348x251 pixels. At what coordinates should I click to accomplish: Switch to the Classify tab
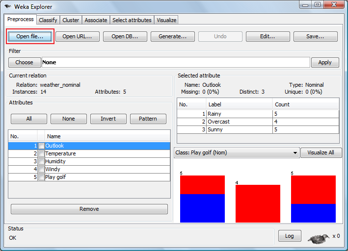48,20
